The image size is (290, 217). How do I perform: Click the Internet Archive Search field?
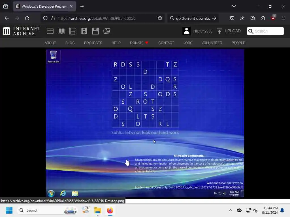click(x=265, y=31)
